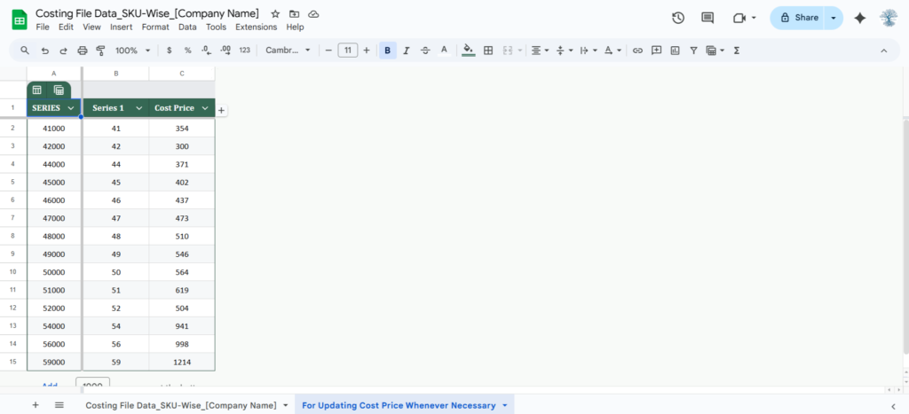The height and width of the screenshot is (414, 909).
Task: Open version history clock icon
Action: click(x=678, y=18)
